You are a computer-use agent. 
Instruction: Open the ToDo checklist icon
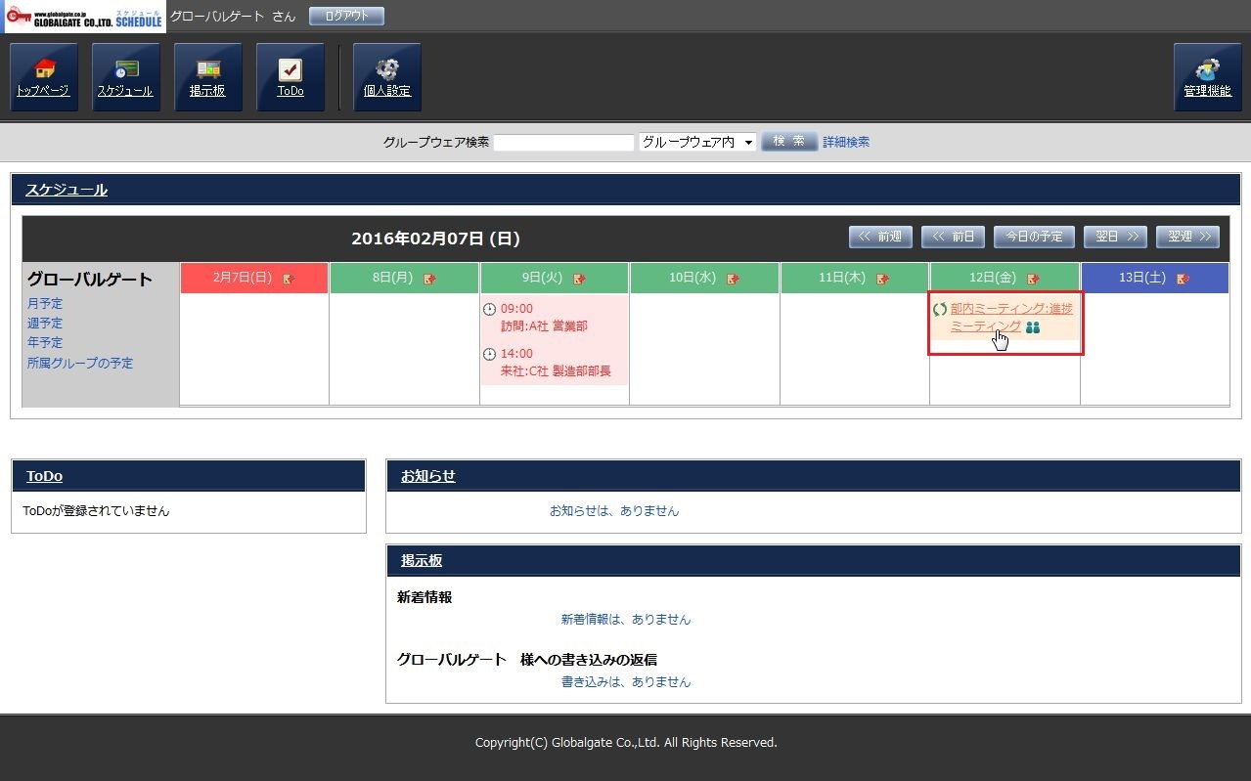[x=290, y=77]
